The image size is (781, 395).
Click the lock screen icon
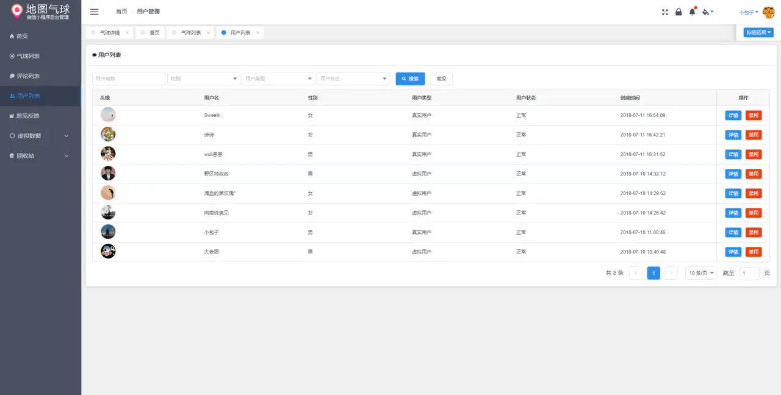pyautogui.click(x=678, y=12)
